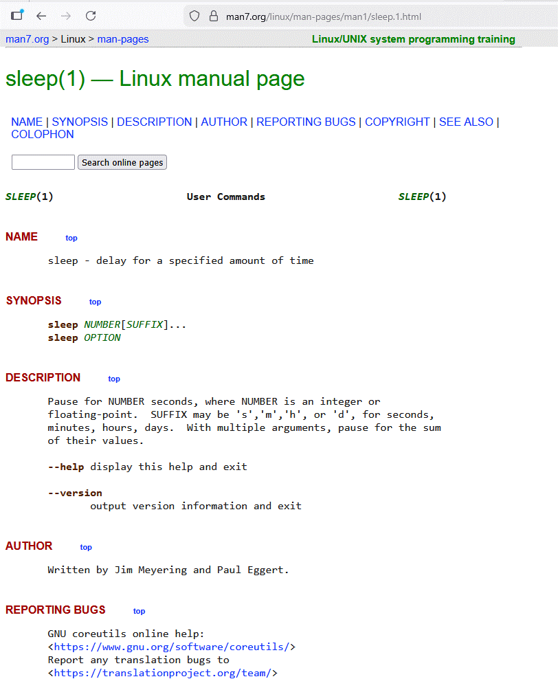Click the 'User Commands' header text
The width and height of the screenshot is (558, 679).
225,197
